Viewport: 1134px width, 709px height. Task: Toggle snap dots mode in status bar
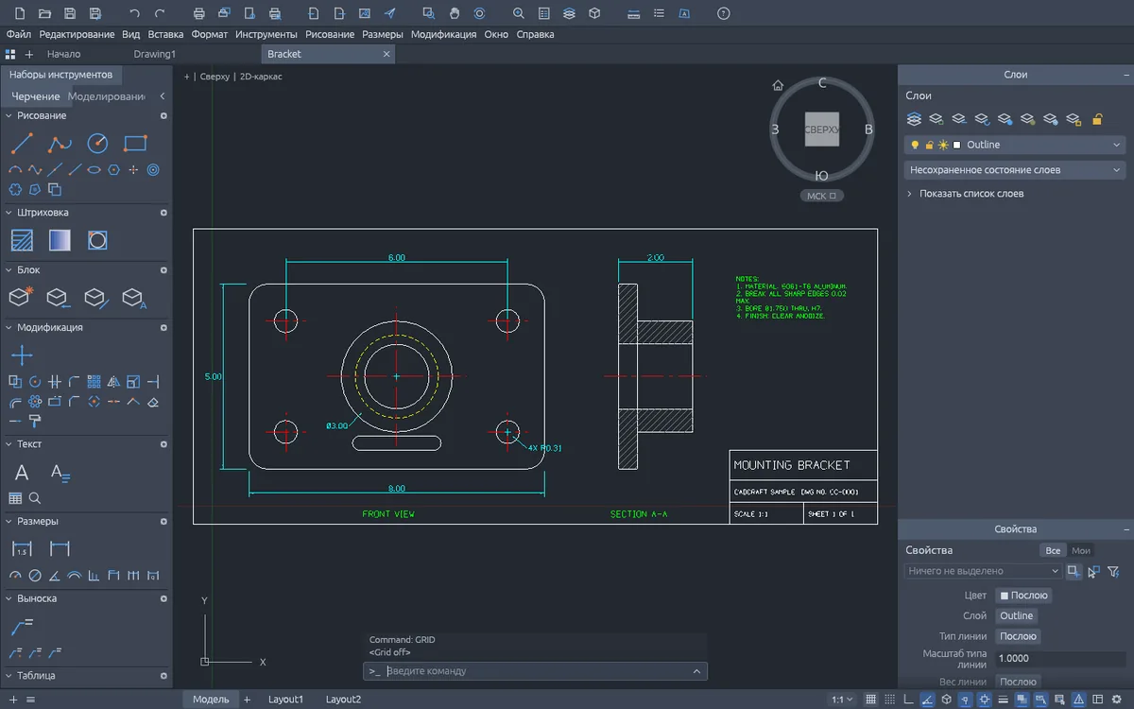(x=889, y=700)
